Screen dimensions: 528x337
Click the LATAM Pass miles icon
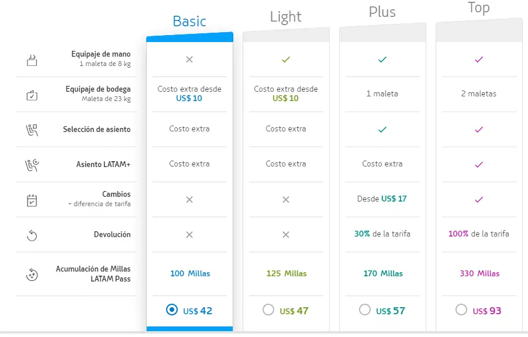[x=32, y=275]
